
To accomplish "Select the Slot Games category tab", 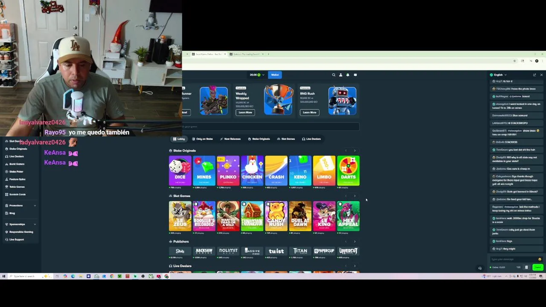I will point(286,139).
